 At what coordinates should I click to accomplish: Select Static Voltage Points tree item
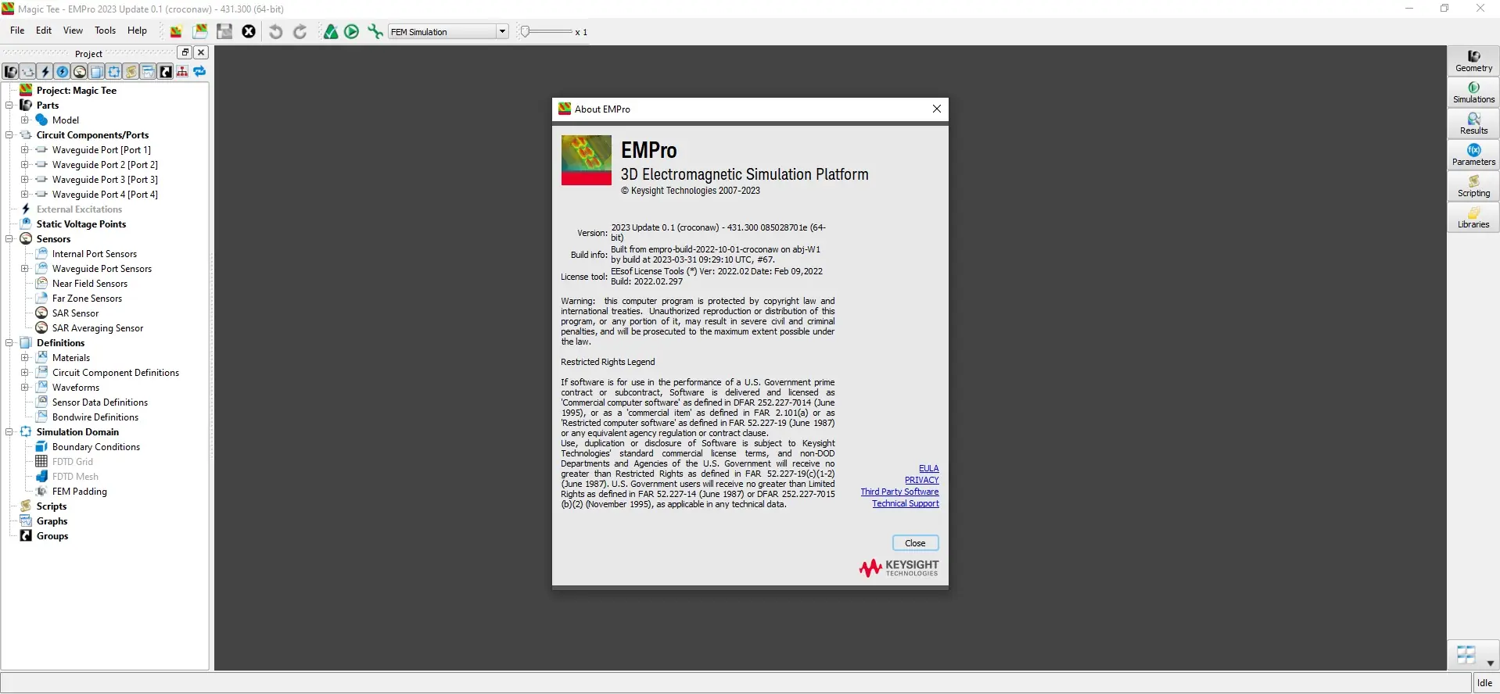(81, 224)
